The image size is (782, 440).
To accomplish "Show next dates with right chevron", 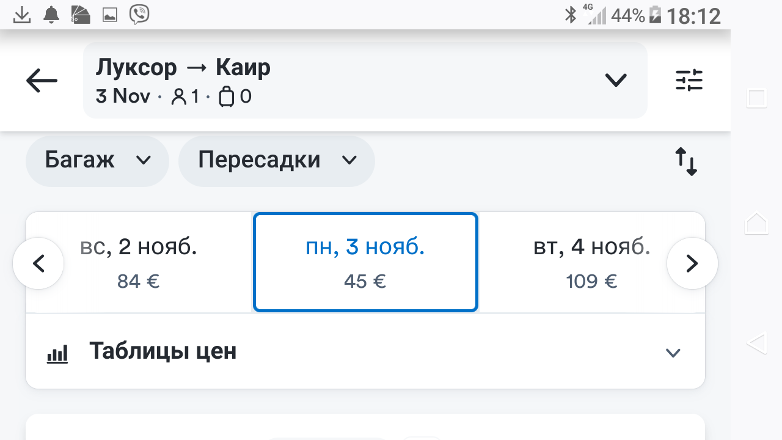I will (692, 263).
